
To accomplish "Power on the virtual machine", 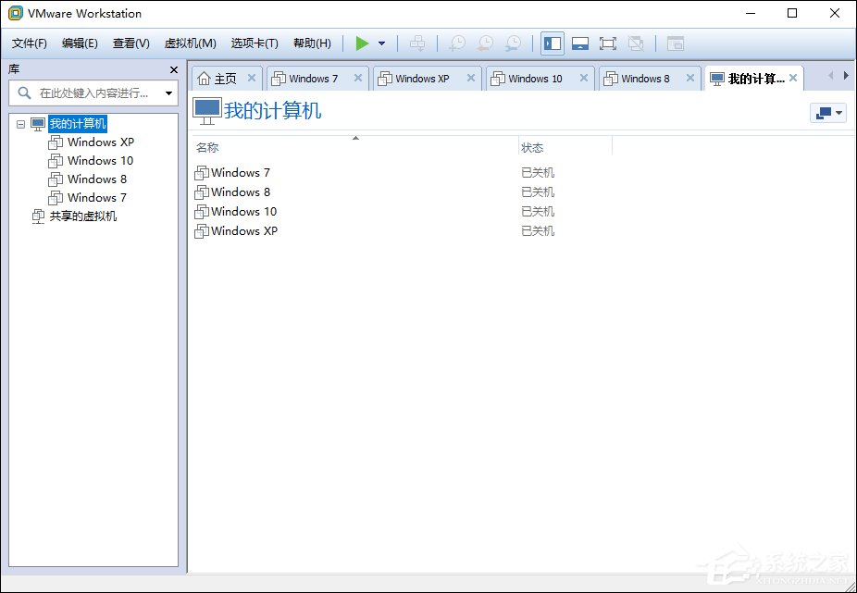I will pyautogui.click(x=363, y=43).
